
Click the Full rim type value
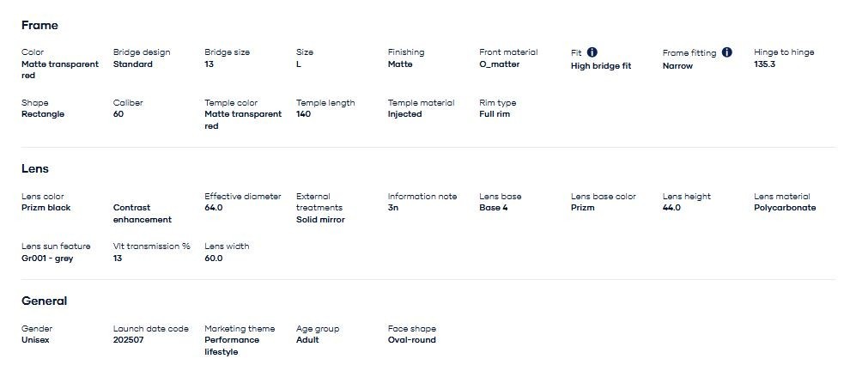(x=495, y=114)
